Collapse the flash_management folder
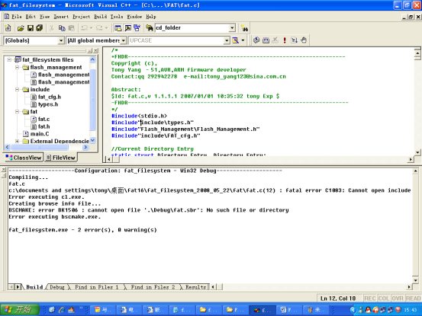This screenshot has height=316, width=422. [18, 67]
